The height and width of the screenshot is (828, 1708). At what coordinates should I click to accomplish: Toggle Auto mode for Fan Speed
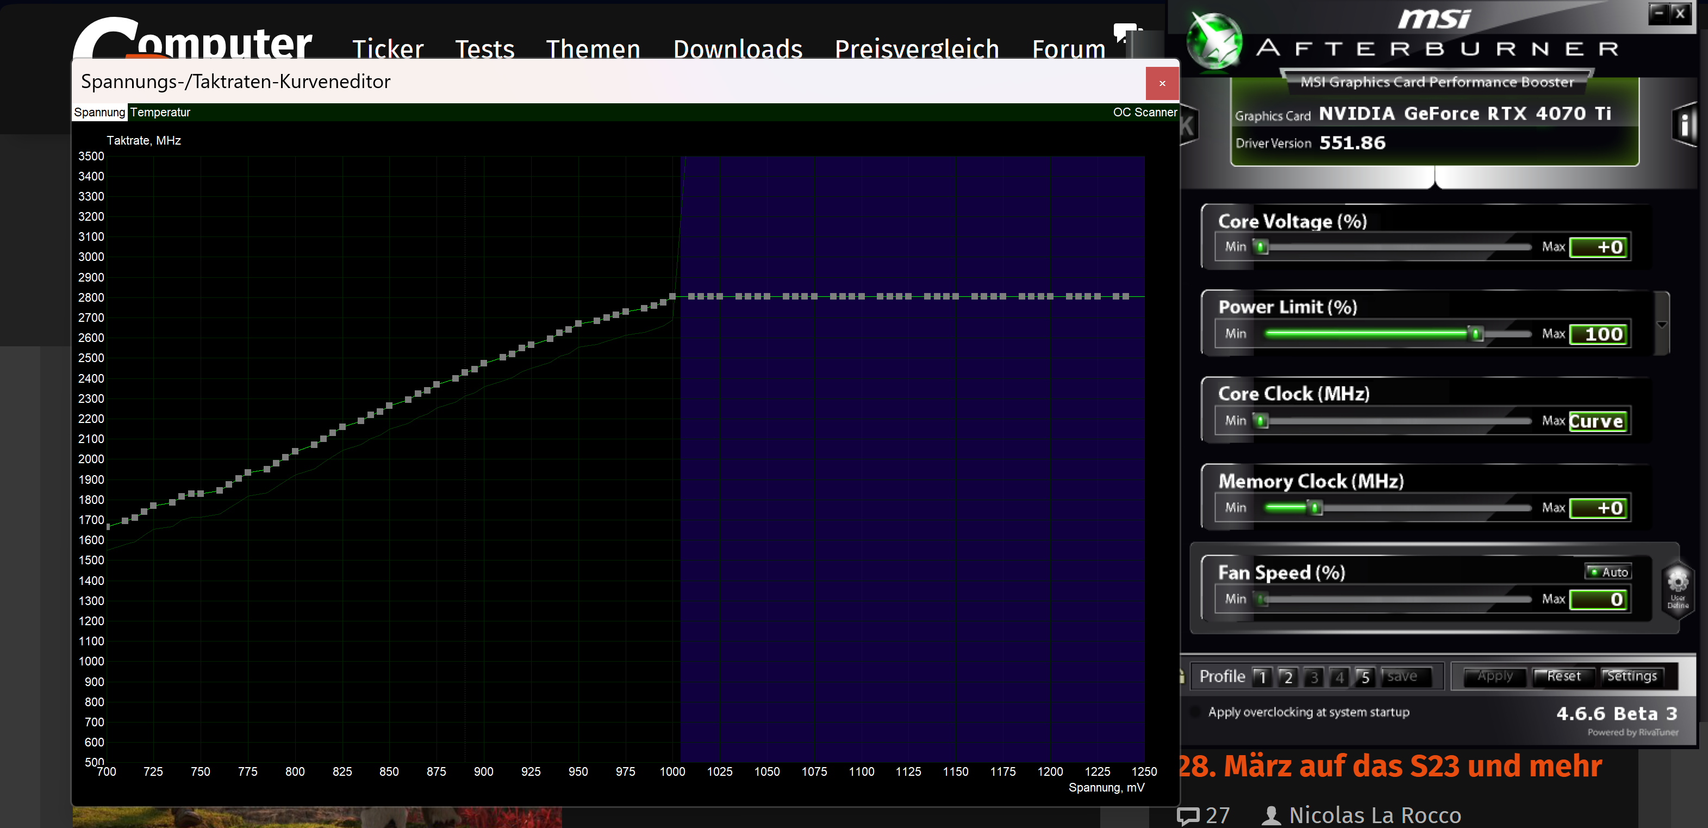pos(1609,571)
